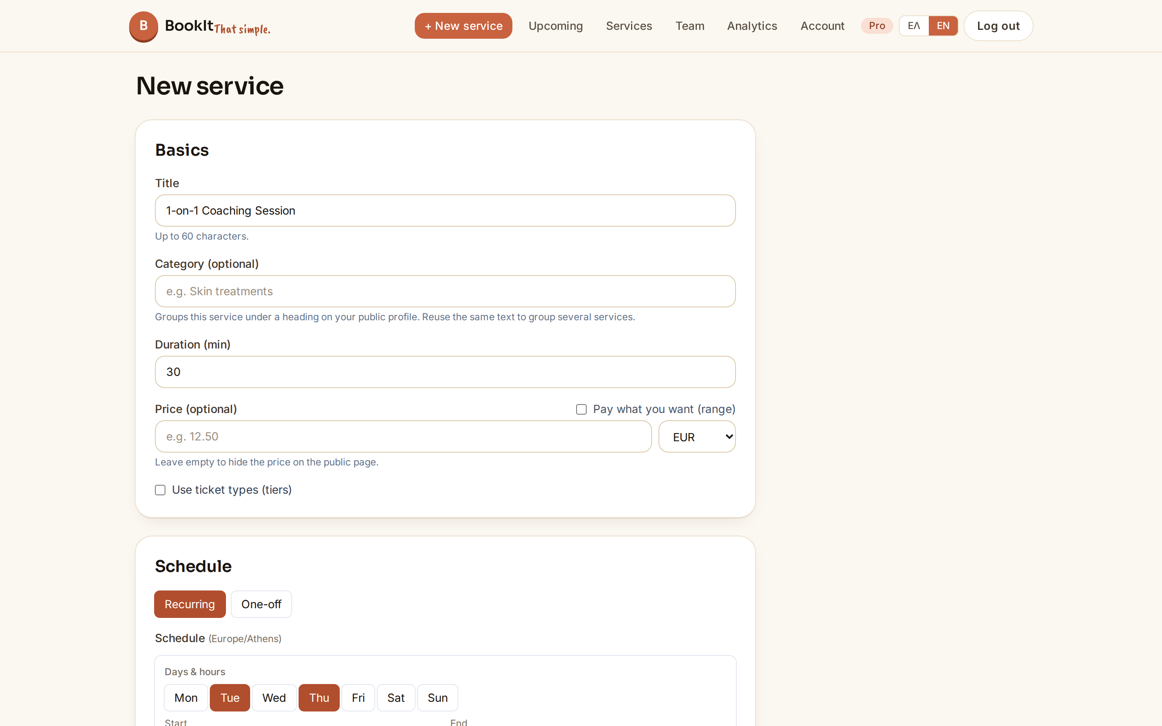Click the Price input box
This screenshot has height=726, width=1162.
point(403,436)
